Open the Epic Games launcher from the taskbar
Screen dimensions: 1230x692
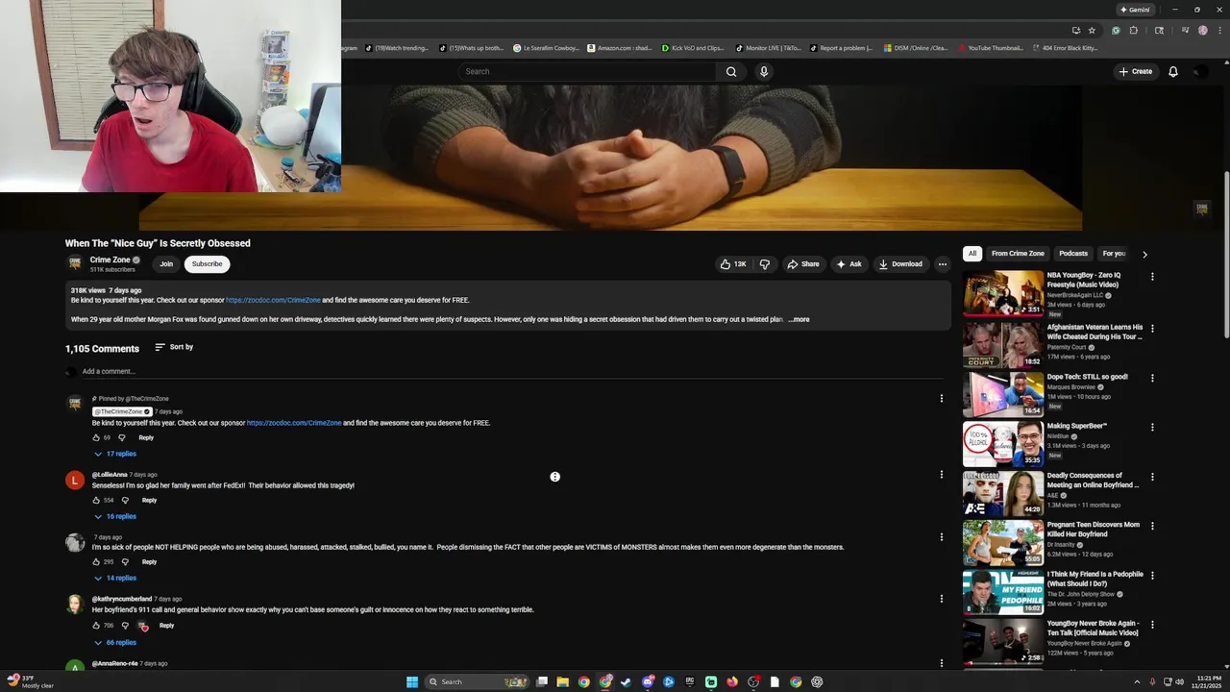click(690, 682)
